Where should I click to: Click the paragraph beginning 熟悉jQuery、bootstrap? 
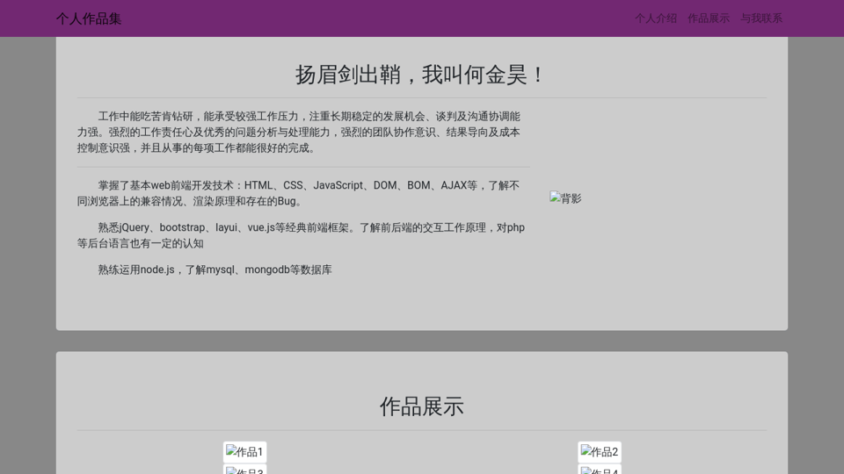point(299,235)
